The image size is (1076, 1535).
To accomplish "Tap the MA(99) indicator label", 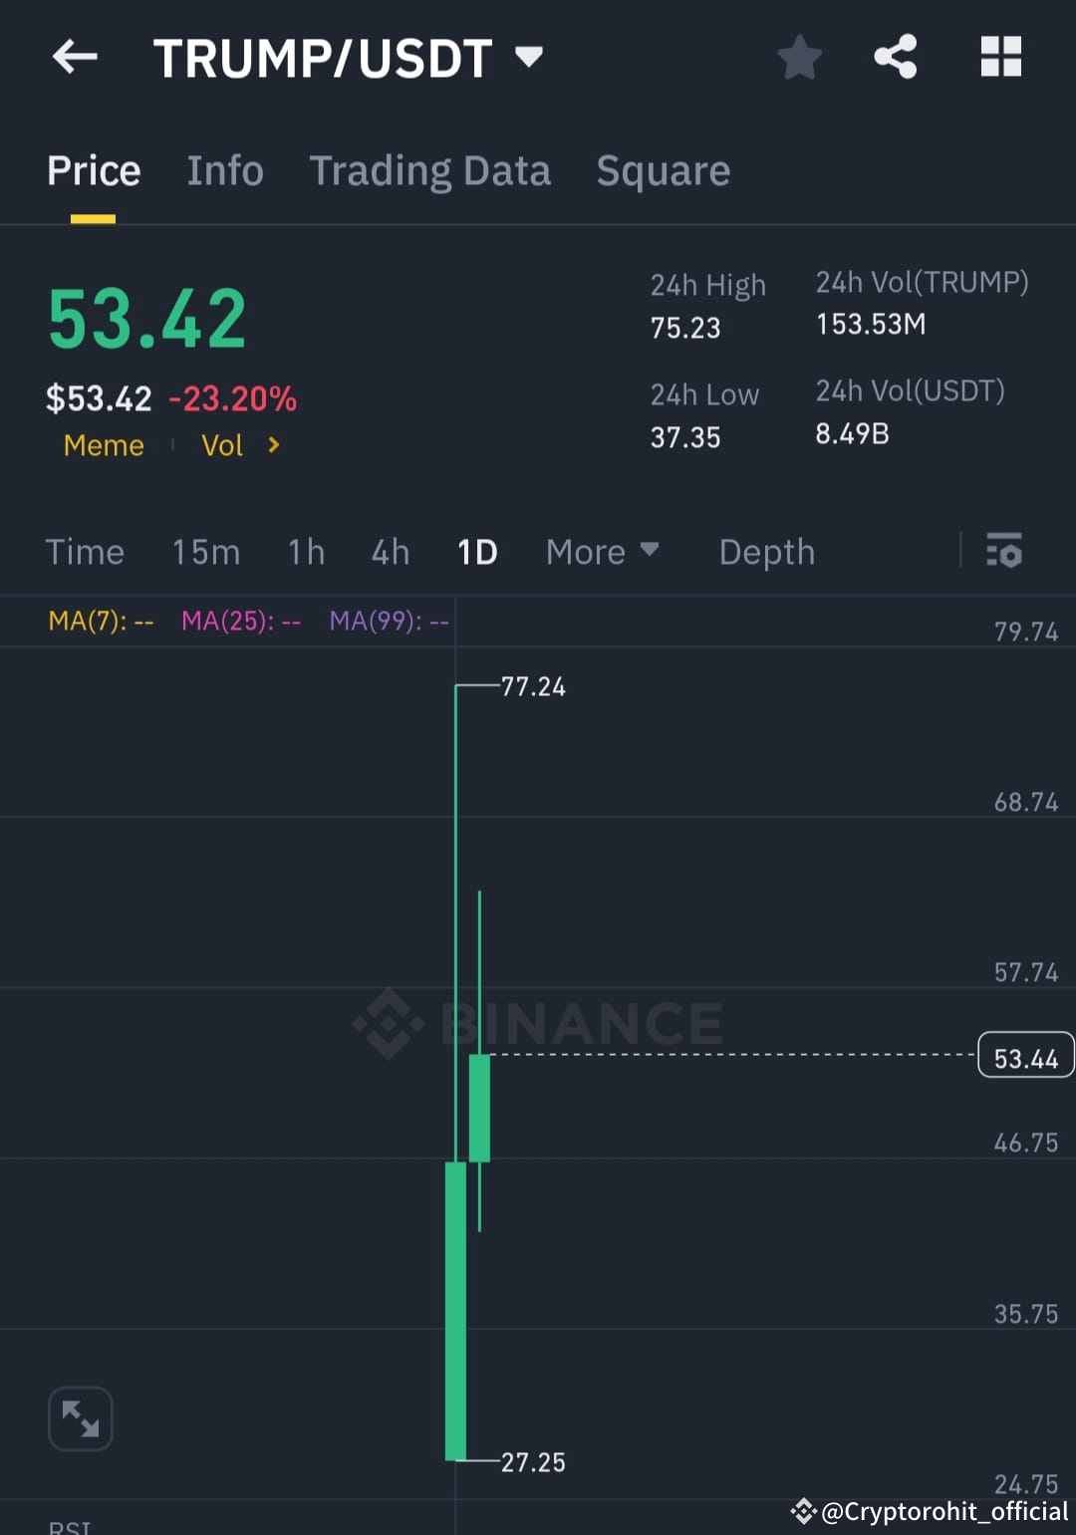I will pyautogui.click(x=390, y=622).
